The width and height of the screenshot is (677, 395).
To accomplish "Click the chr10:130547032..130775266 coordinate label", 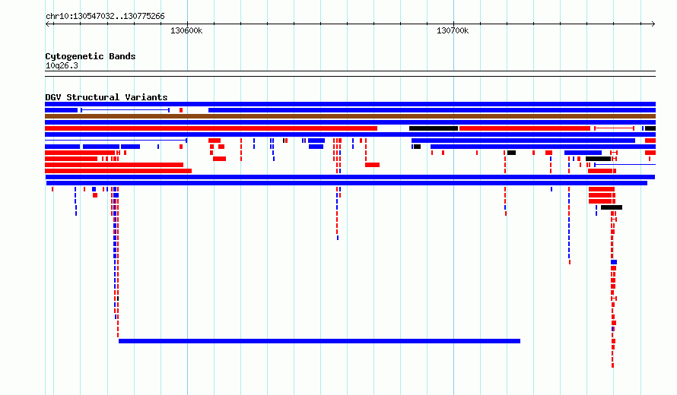I will (x=105, y=17).
